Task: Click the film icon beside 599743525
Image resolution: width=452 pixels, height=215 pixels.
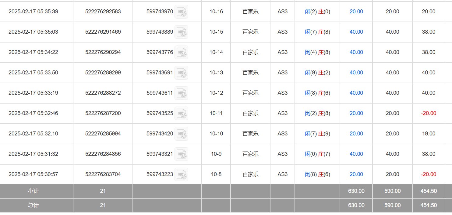Action: 181,113
